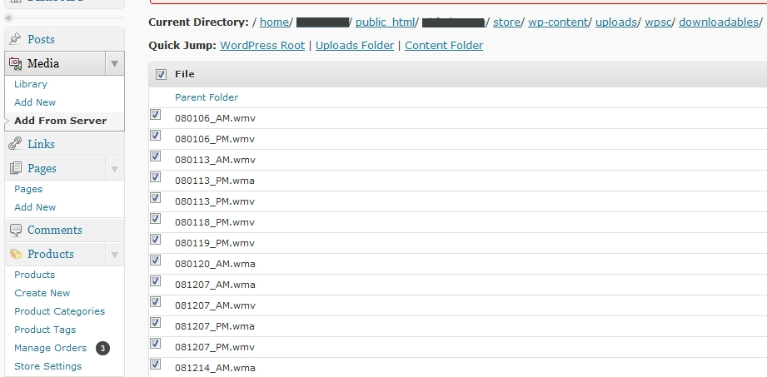Jump to Content Folder
This screenshot has width=767, height=377.
(x=444, y=46)
